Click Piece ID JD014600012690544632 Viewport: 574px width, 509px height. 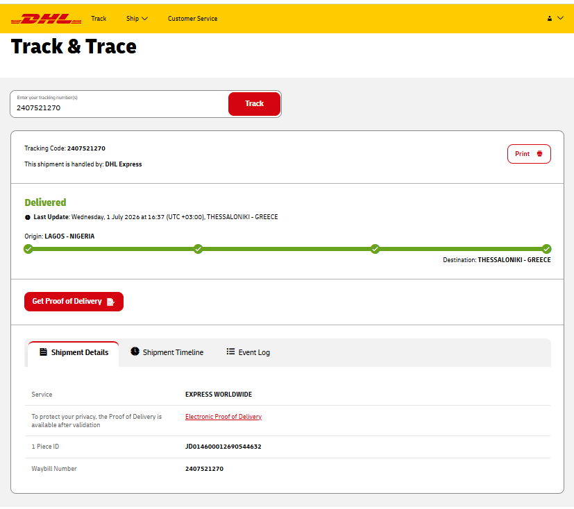tap(223, 447)
